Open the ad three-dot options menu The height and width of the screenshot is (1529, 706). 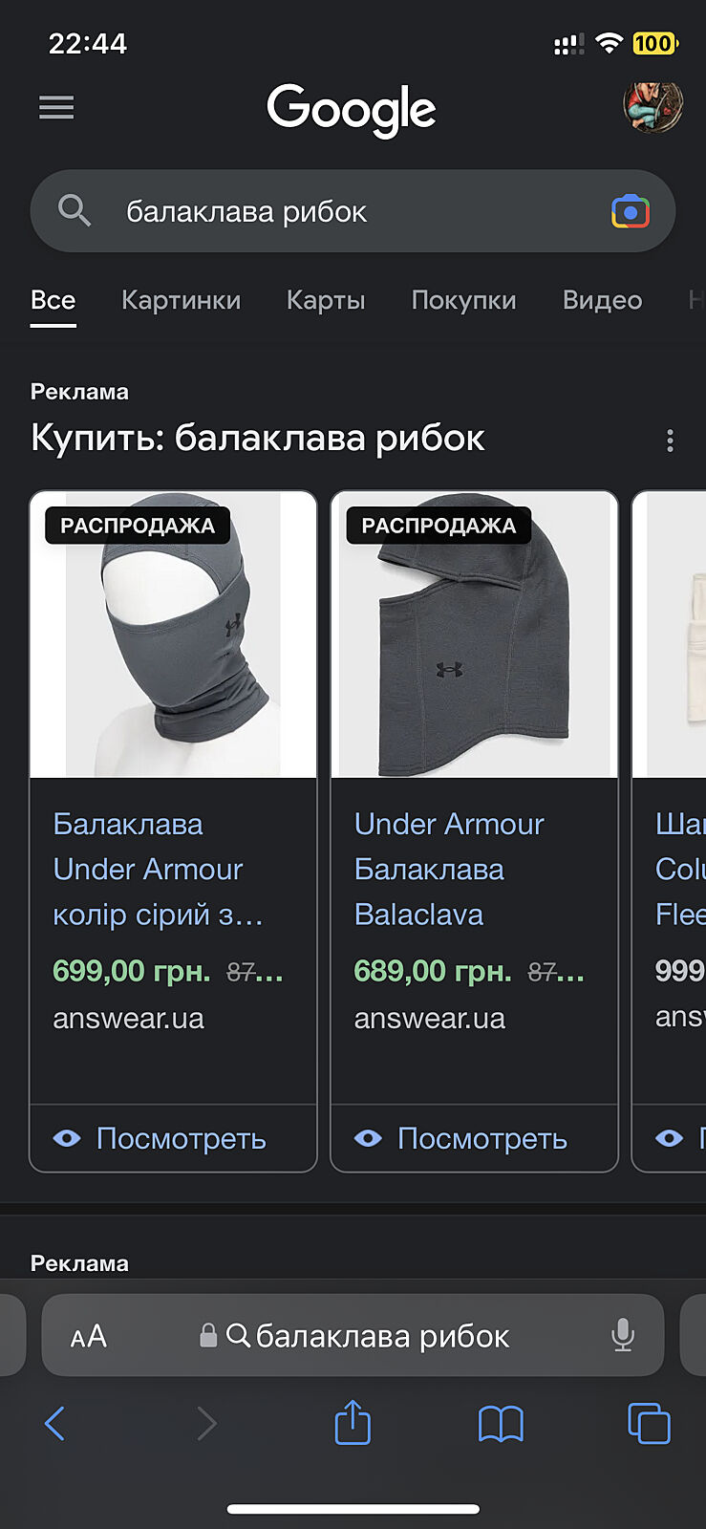pyautogui.click(x=670, y=441)
